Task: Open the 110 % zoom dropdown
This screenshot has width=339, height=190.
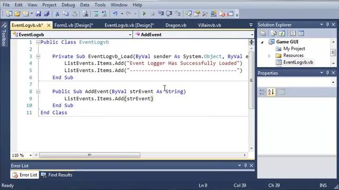Action: coord(31,155)
